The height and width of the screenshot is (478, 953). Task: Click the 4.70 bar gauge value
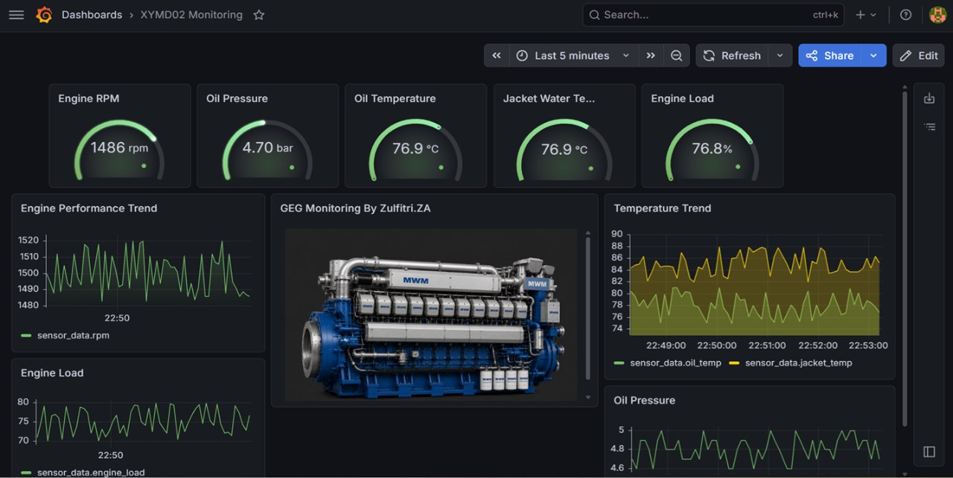[267, 148]
